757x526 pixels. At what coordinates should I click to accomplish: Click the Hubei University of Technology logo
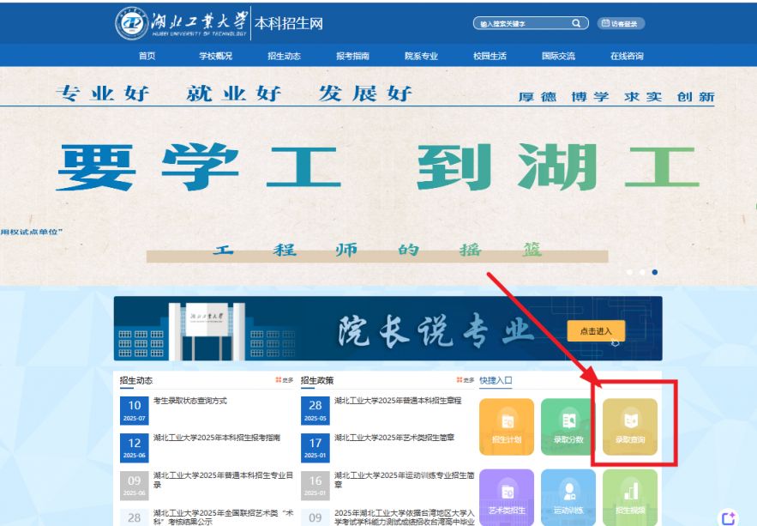[x=182, y=22]
